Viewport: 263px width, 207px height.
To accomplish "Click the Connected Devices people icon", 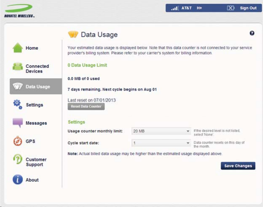I will pyautogui.click(x=18, y=66).
